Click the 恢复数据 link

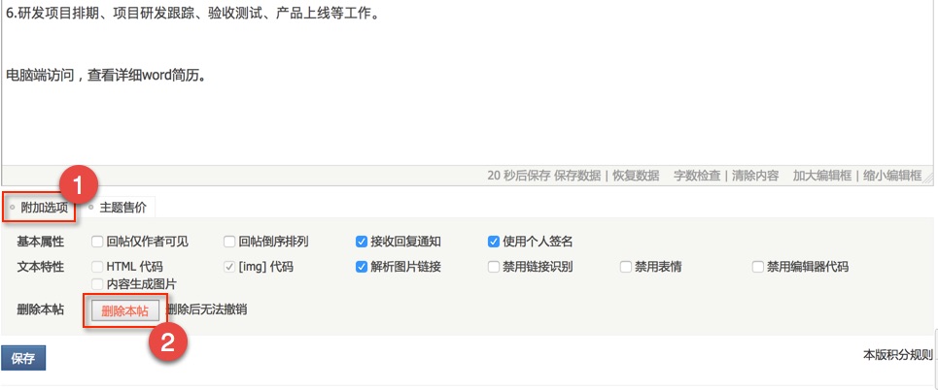pyautogui.click(x=636, y=176)
